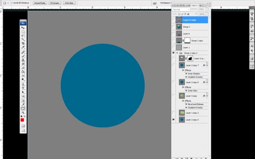Open the Fill slider arrow
The height and width of the screenshot is (159, 255).
point(207,14)
